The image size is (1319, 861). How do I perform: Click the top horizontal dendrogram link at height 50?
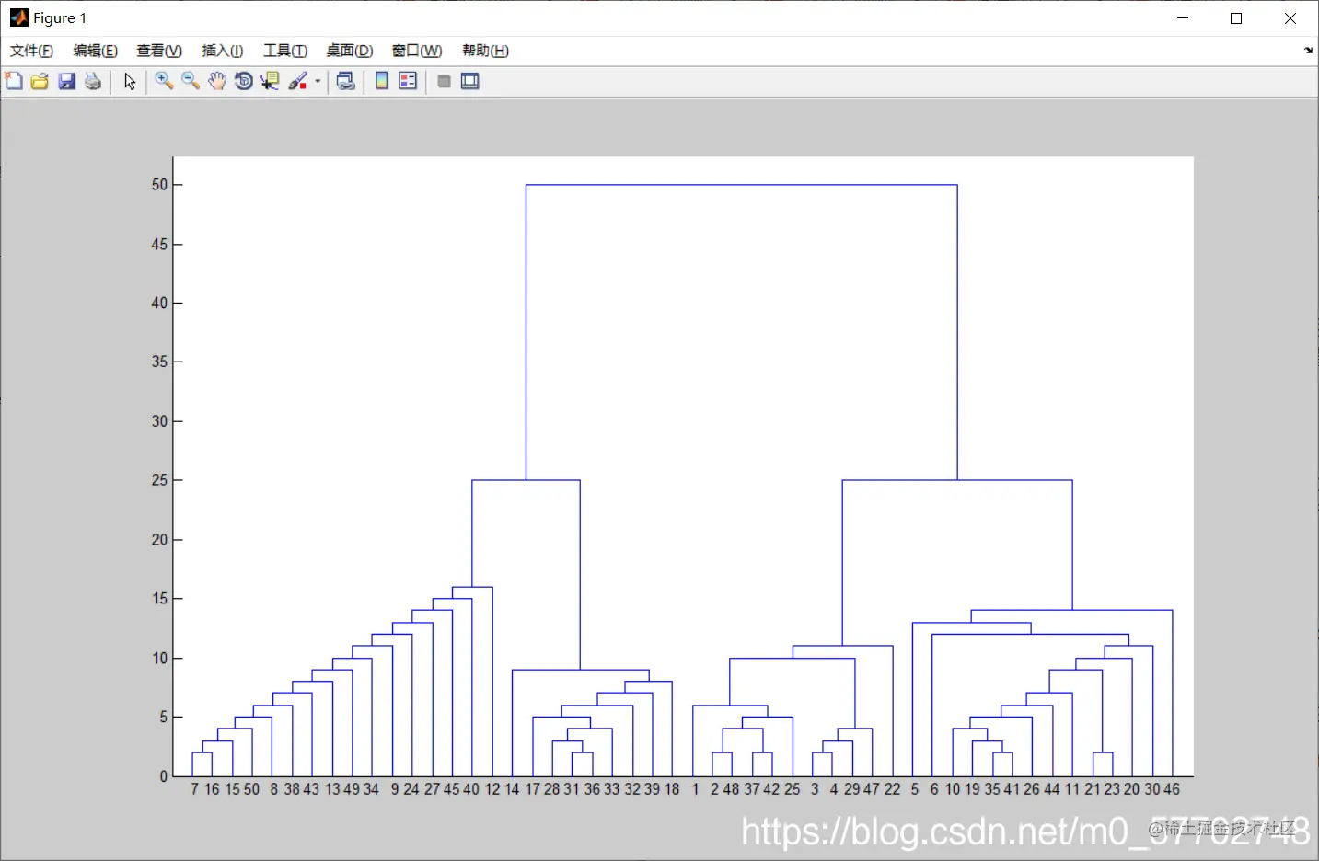pos(742,185)
